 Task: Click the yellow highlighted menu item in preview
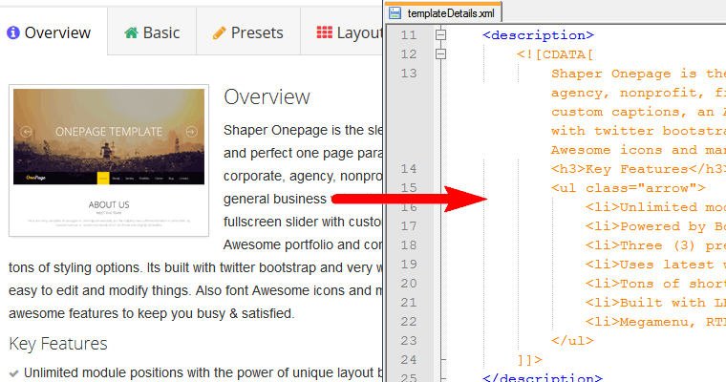tap(102, 178)
